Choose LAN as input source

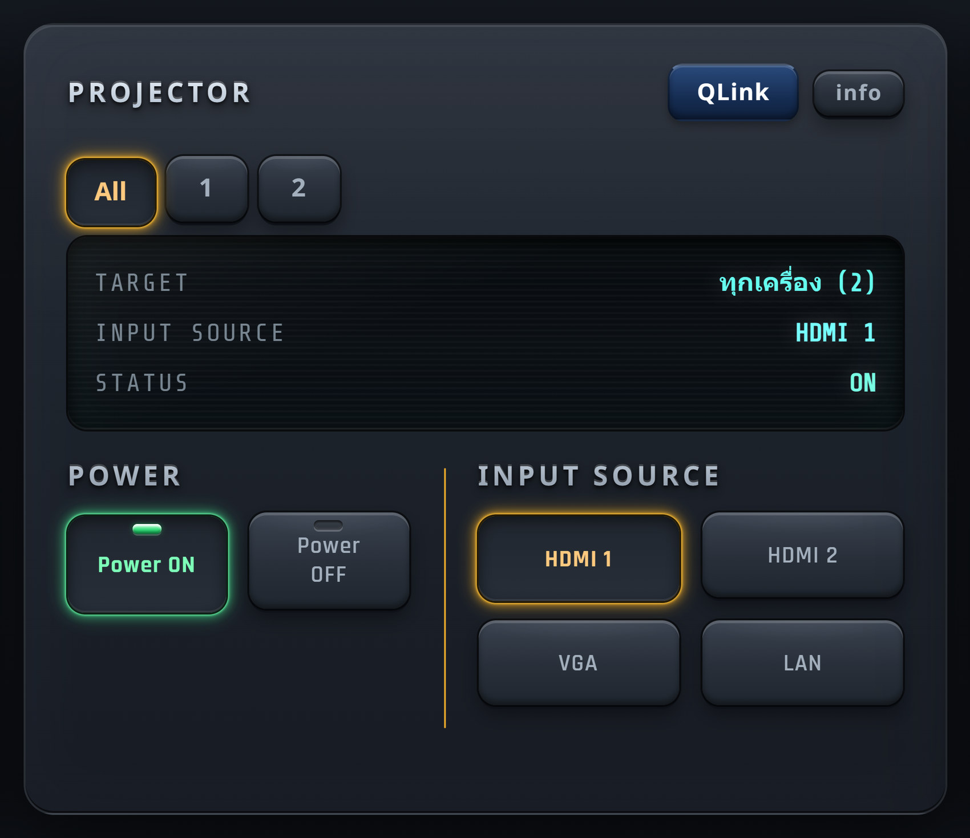pos(802,662)
